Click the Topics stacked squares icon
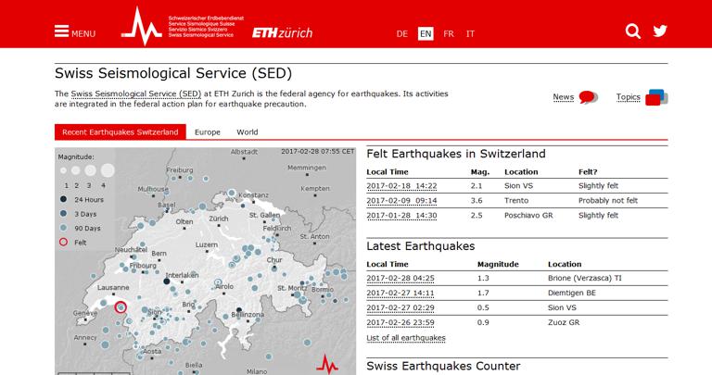The height and width of the screenshot is (375, 712). point(656,97)
